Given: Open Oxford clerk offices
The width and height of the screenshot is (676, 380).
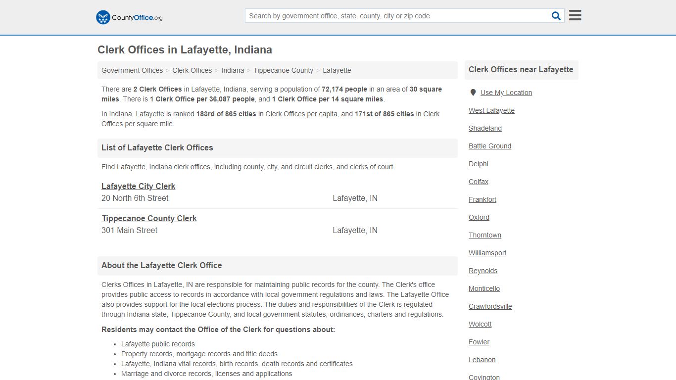Looking at the screenshot, I should click(x=479, y=217).
